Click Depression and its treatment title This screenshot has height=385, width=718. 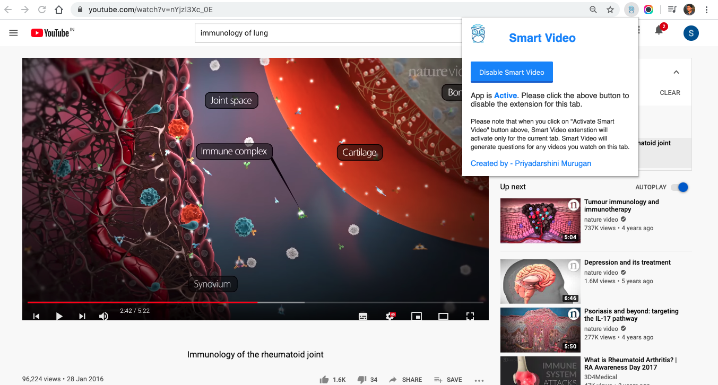pyautogui.click(x=627, y=262)
